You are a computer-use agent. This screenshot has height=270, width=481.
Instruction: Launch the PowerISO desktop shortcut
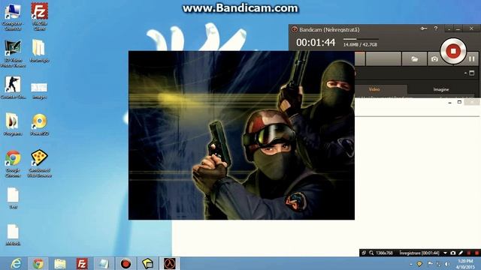tap(39, 124)
